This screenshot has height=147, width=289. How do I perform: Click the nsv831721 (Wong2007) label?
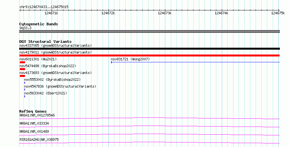(x=130, y=59)
